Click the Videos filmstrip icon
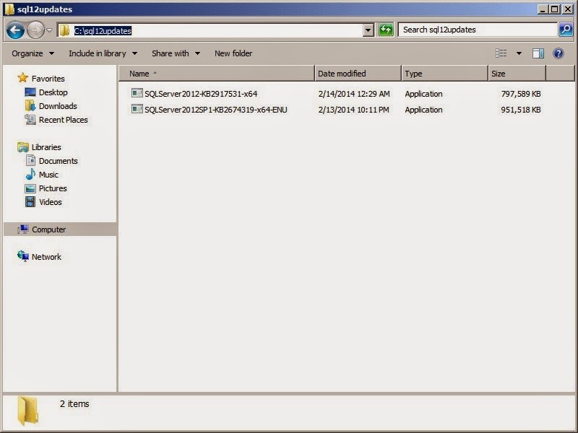 point(30,202)
